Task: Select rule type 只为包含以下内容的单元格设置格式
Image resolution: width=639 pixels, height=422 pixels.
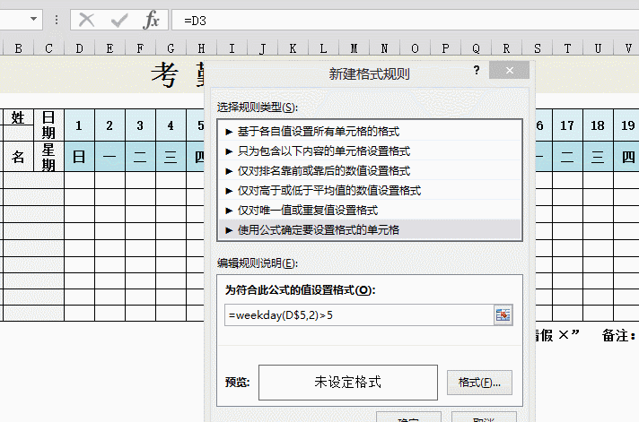Action: click(x=370, y=151)
